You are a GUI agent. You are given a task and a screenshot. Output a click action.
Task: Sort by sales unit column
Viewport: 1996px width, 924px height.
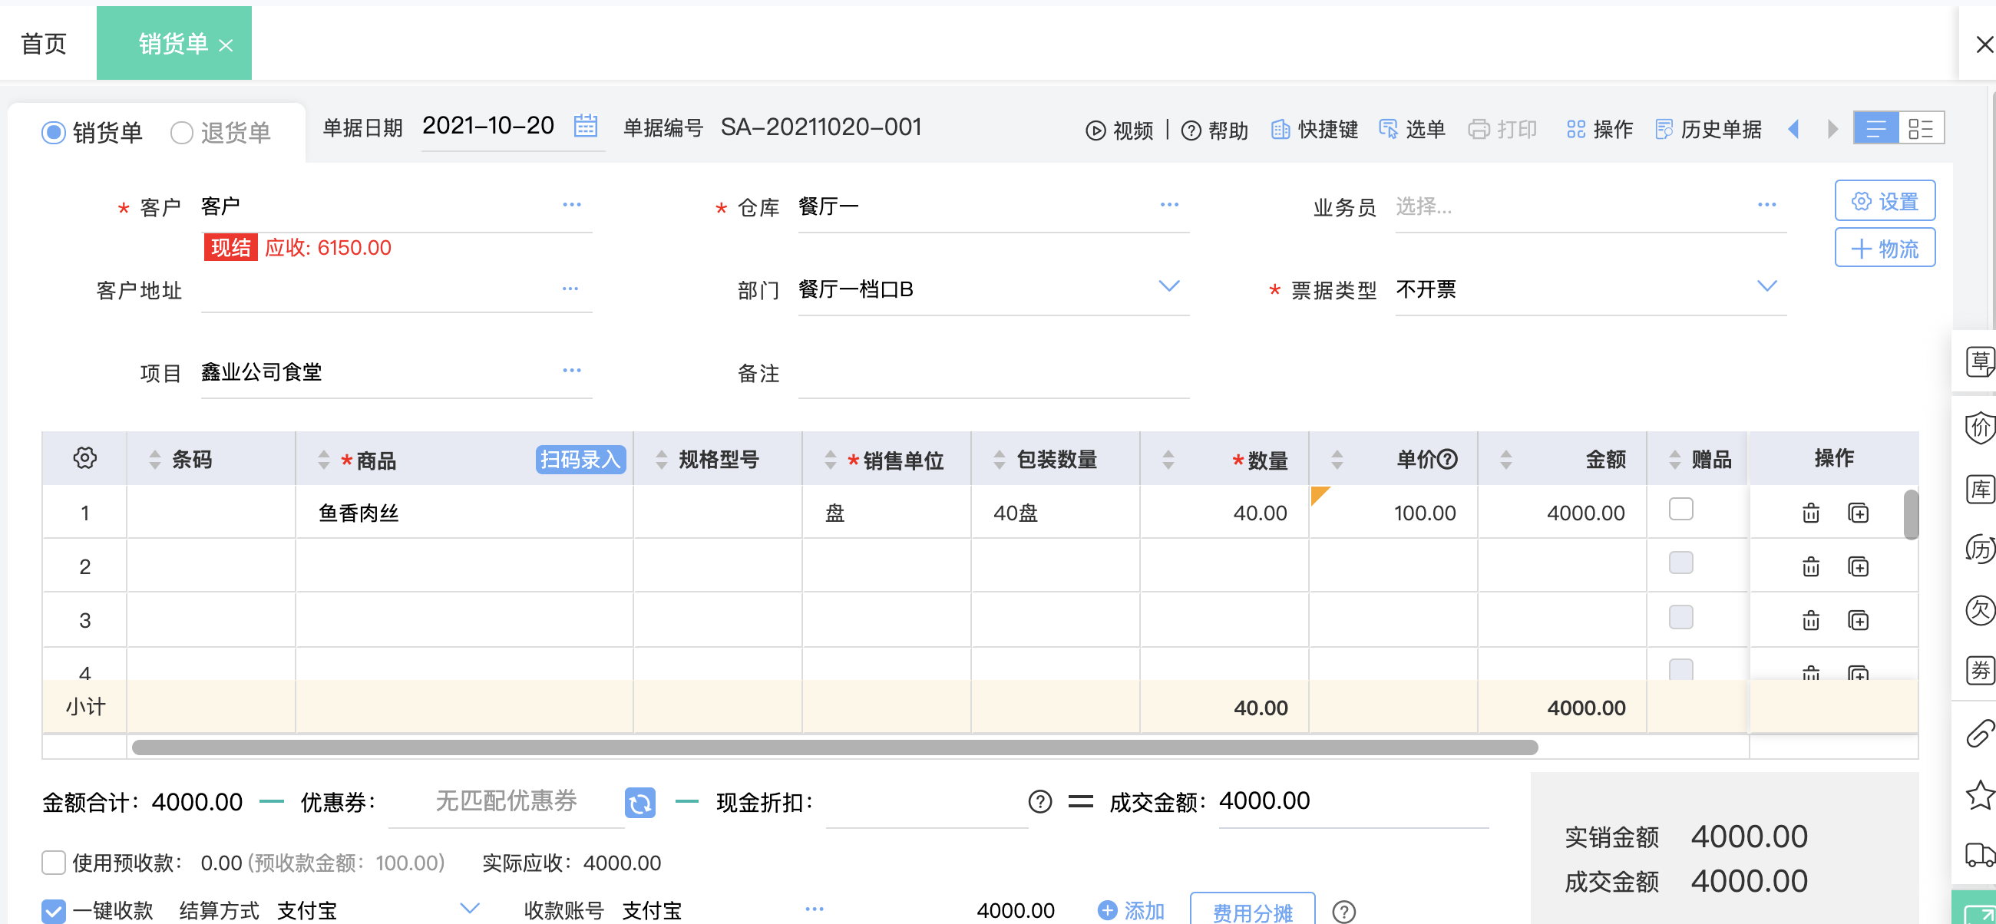tap(831, 459)
